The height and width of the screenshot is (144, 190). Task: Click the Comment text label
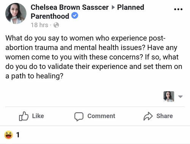101,116
